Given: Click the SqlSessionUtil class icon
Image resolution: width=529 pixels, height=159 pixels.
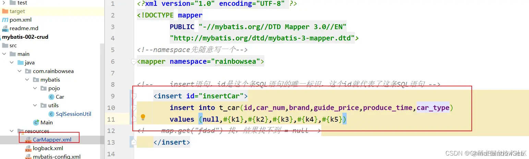Looking at the screenshot, I should pos(52,114).
